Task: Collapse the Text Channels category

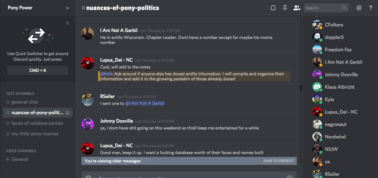Action: click(x=20, y=94)
